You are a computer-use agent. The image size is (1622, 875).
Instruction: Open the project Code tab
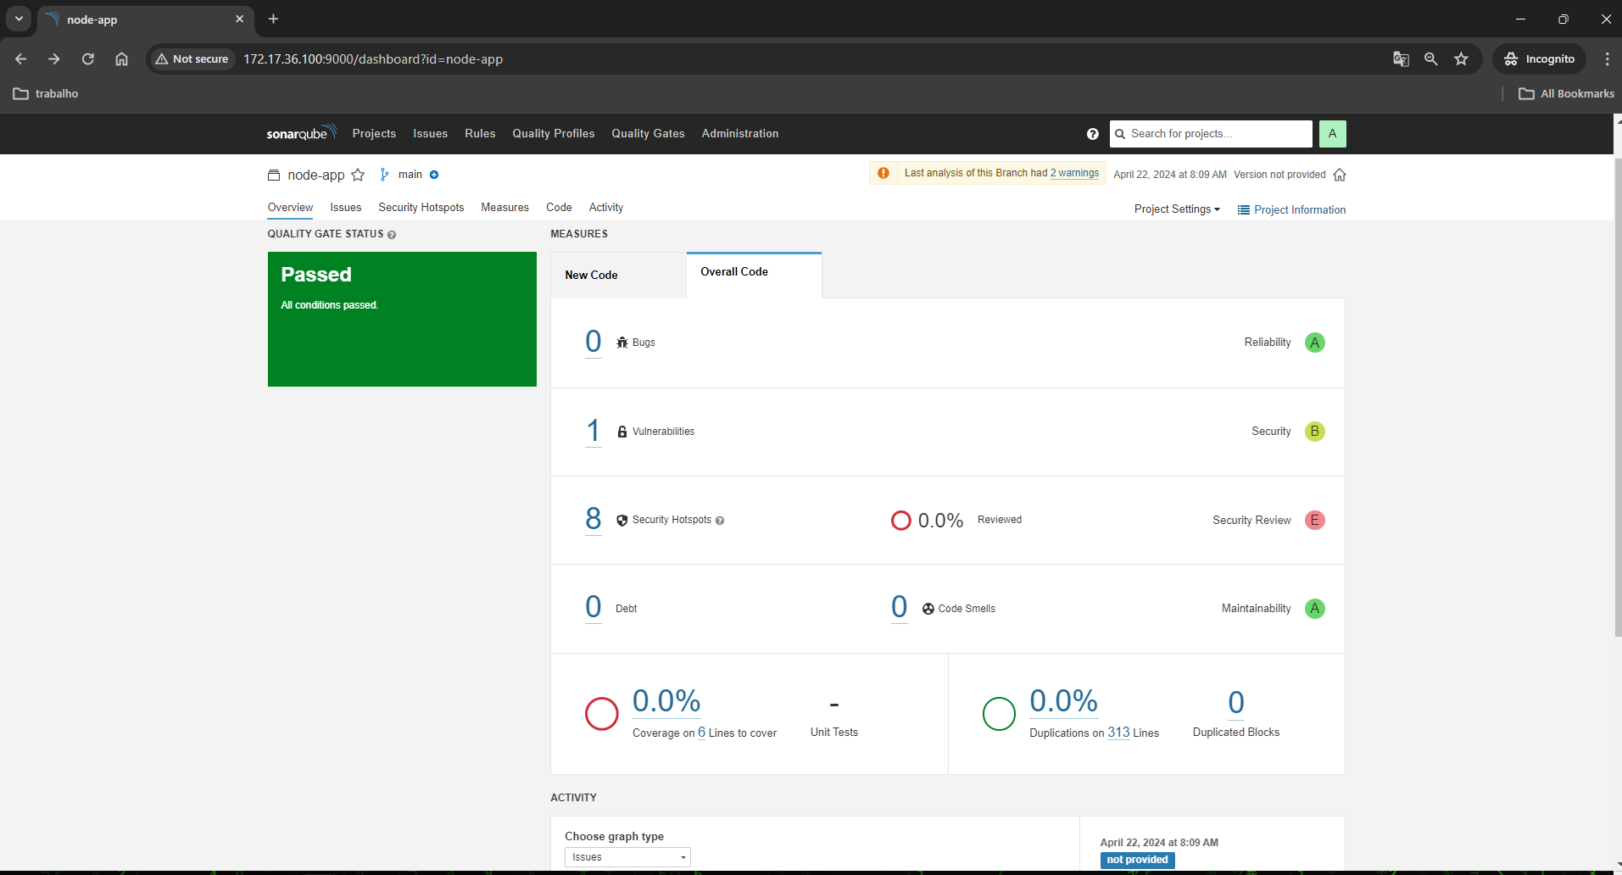tap(559, 208)
